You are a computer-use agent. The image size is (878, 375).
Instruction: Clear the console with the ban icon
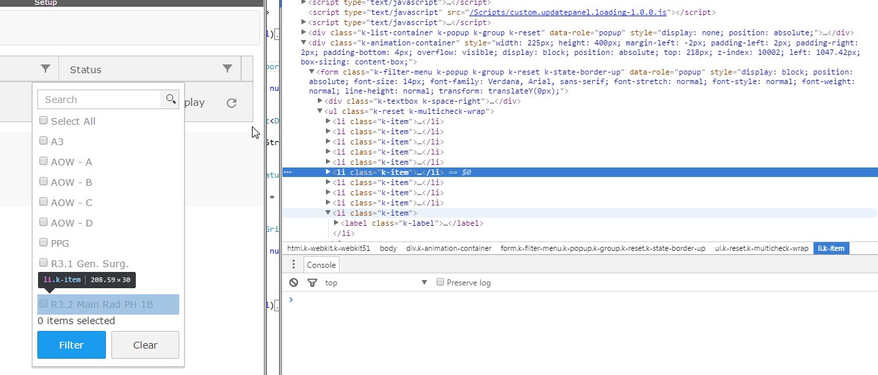[x=293, y=283]
